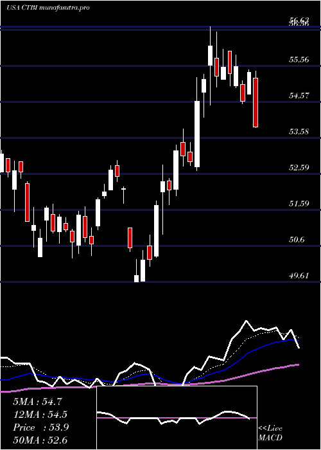Click the last large red candlestick
The height and width of the screenshot is (450, 321).
[256, 102]
